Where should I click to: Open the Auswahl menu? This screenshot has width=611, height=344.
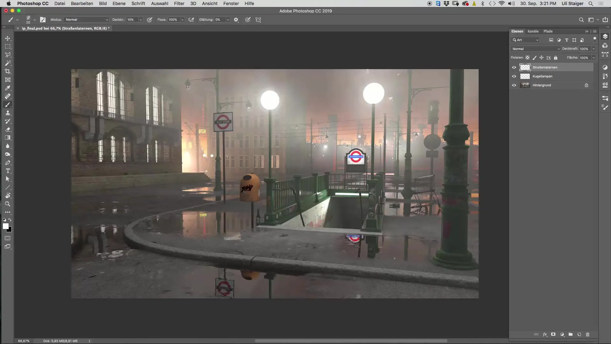pyautogui.click(x=159, y=4)
